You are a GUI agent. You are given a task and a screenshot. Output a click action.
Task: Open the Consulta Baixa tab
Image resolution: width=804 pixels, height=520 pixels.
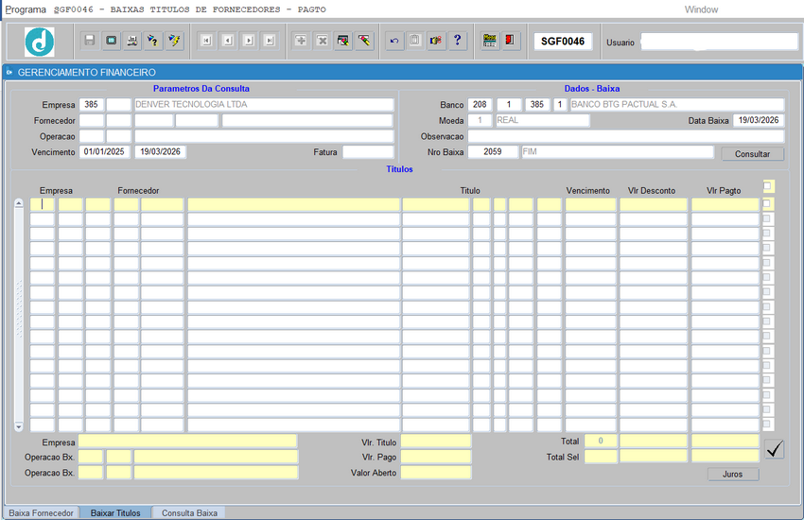[189, 512]
